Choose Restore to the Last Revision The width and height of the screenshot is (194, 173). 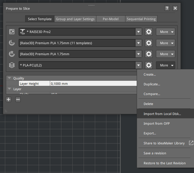click(165, 163)
